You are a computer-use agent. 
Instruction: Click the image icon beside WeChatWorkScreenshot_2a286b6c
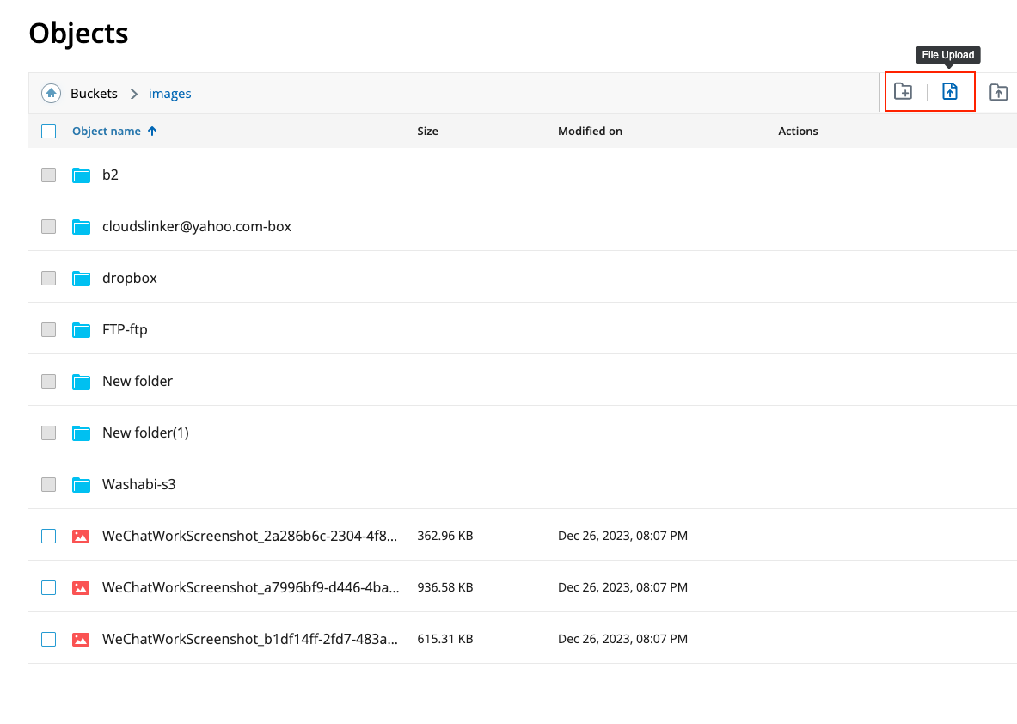click(x=80, y=536)
